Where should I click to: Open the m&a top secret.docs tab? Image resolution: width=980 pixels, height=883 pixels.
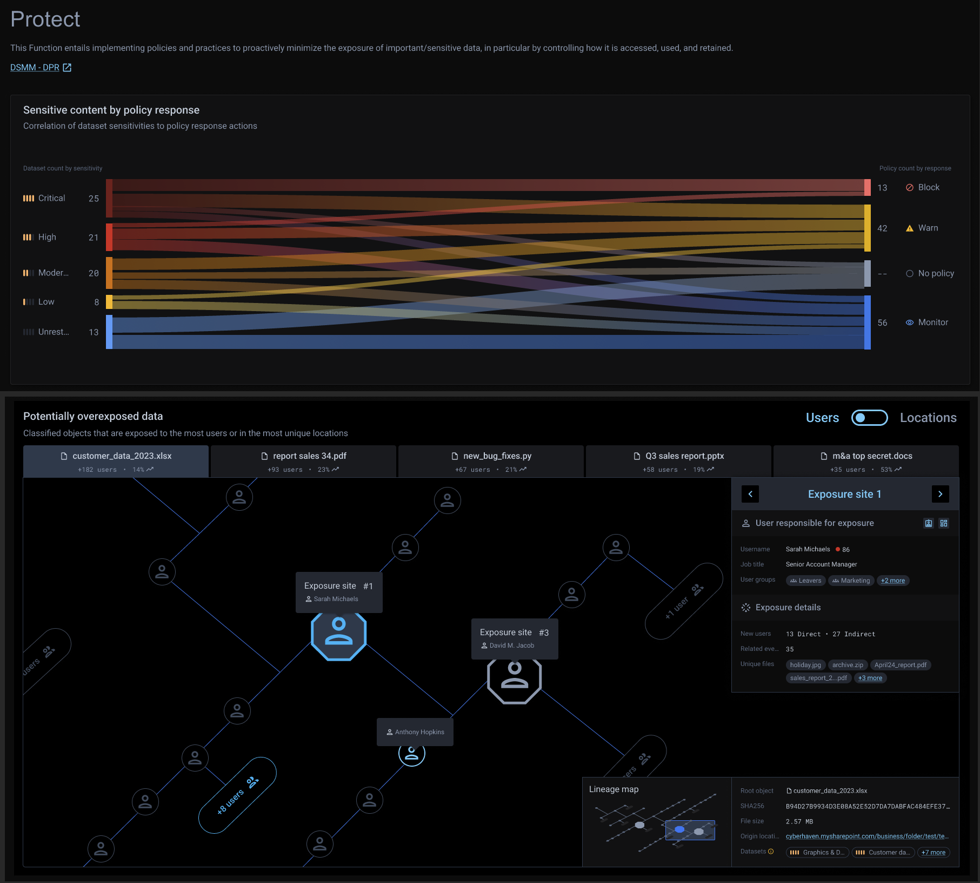point(866,462)
